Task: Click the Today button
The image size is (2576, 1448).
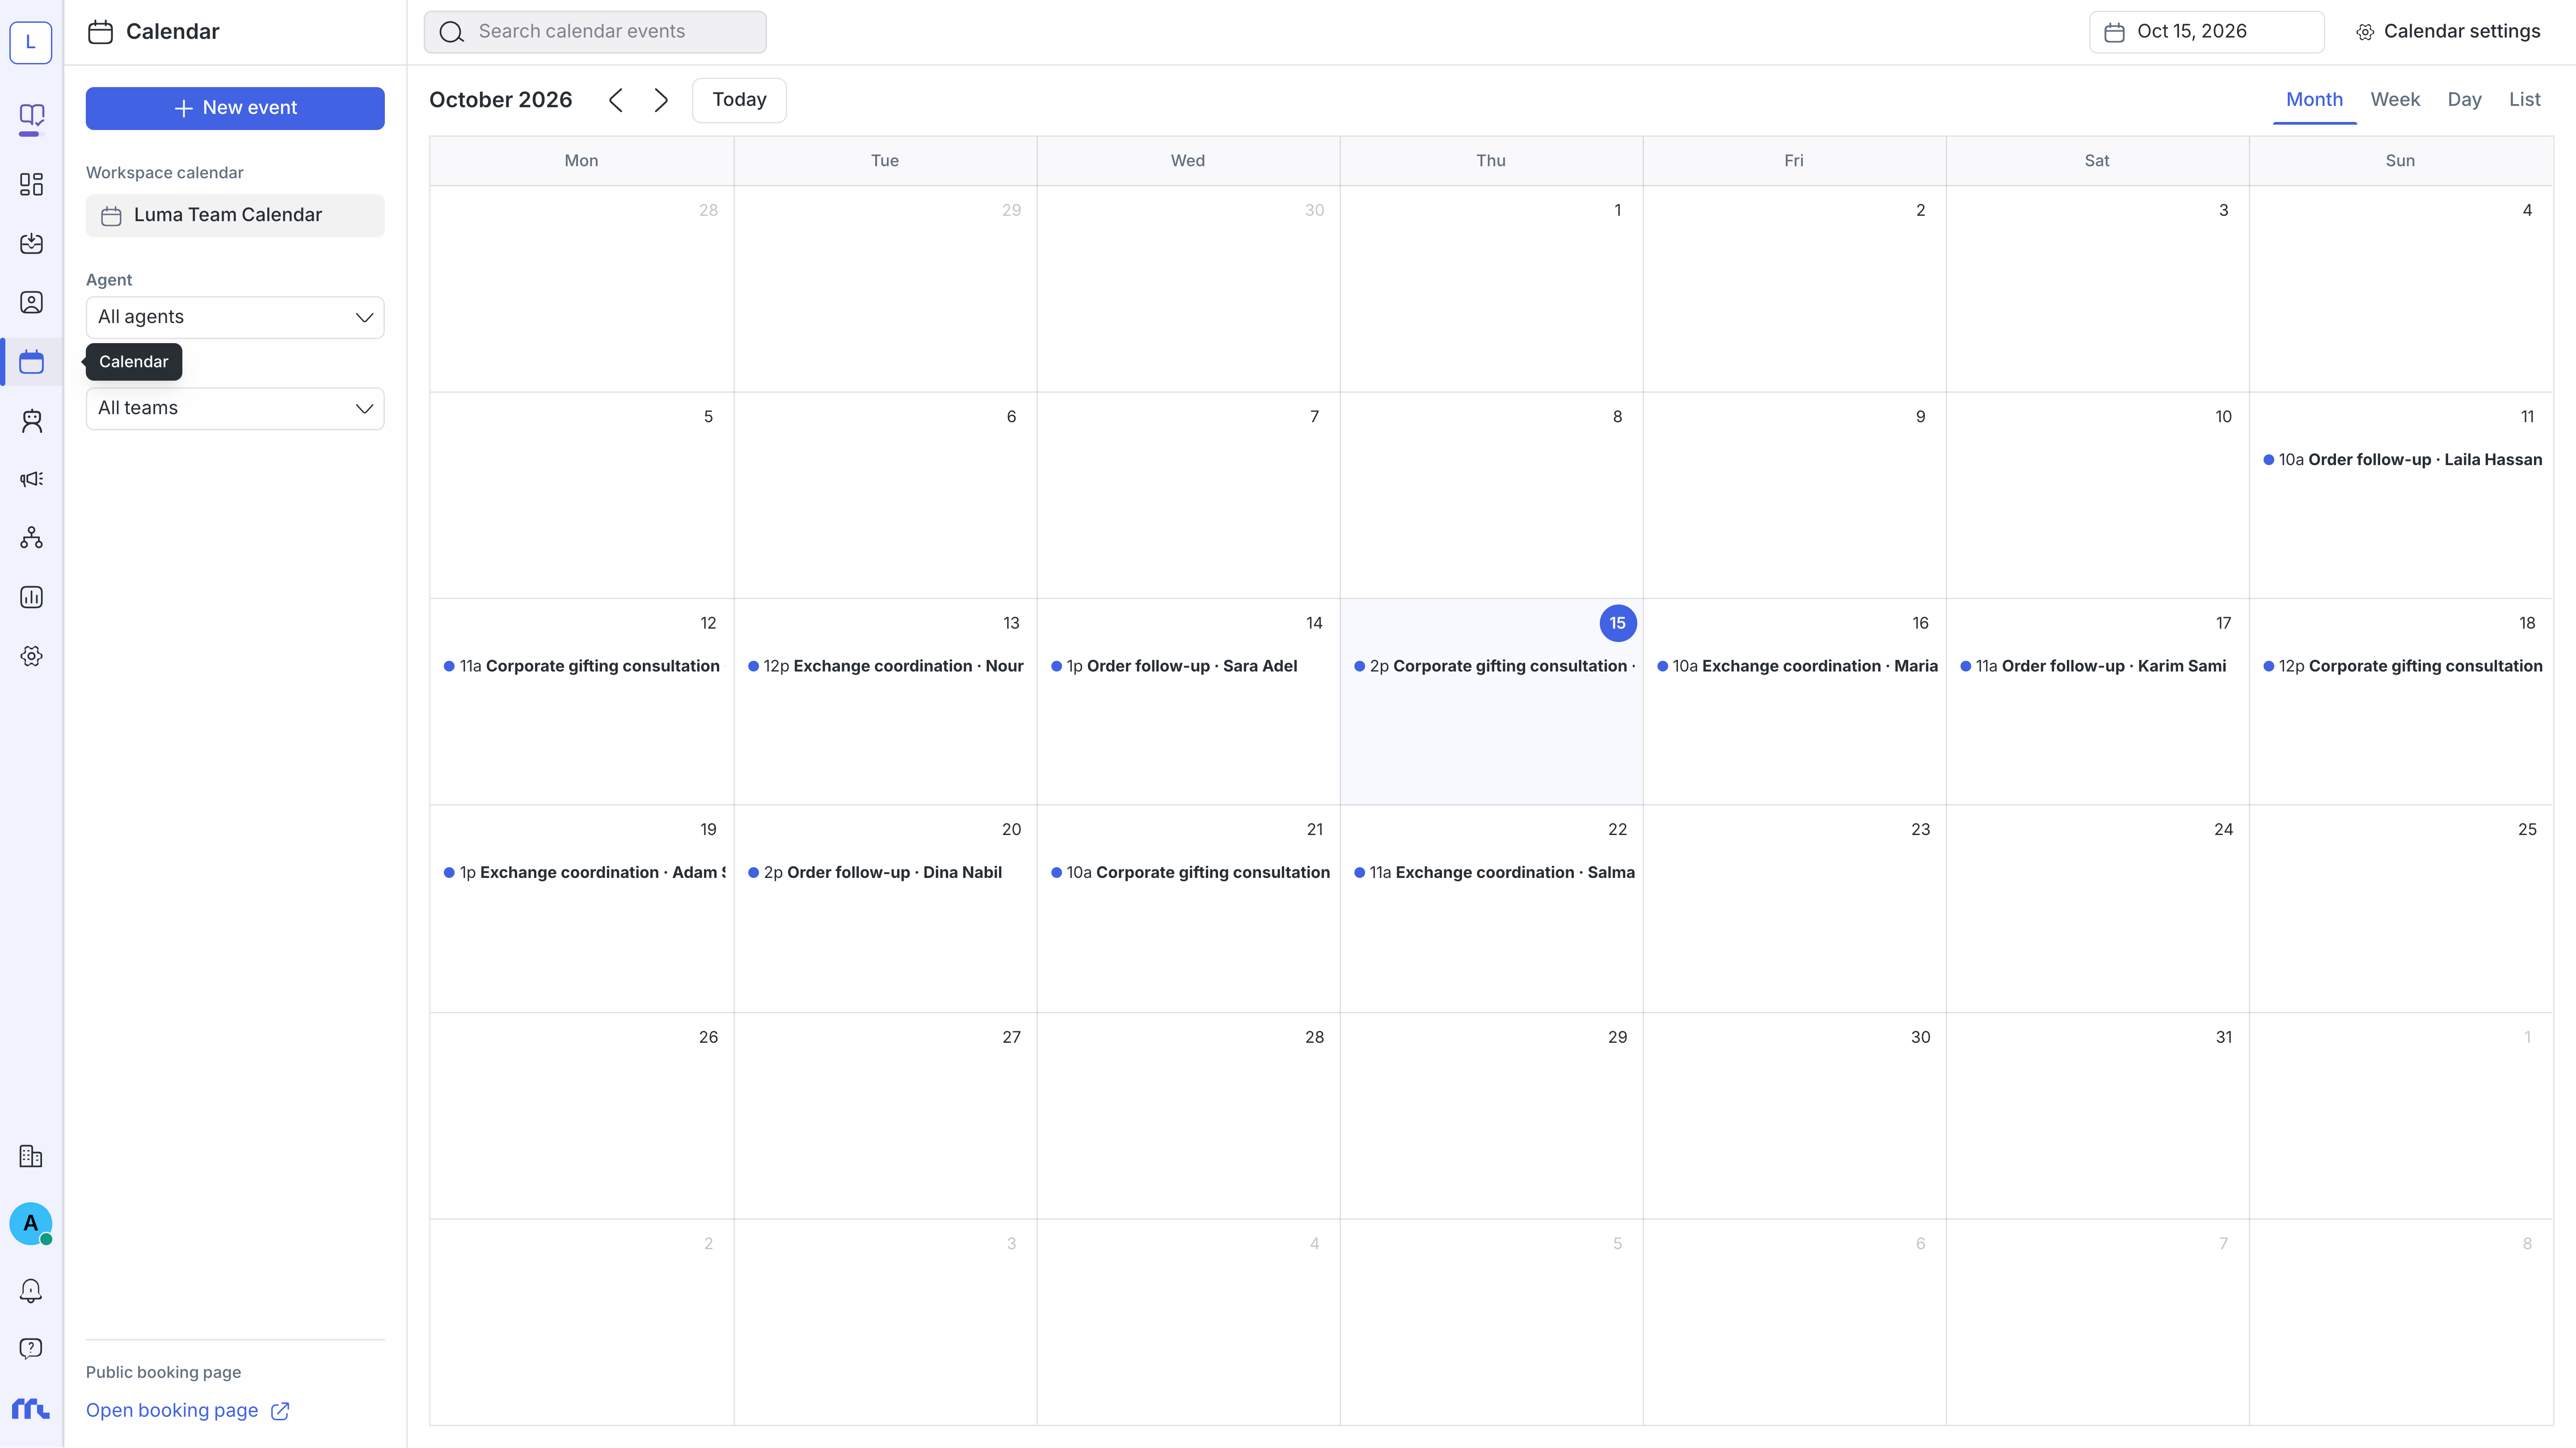Action: point(739,100)
